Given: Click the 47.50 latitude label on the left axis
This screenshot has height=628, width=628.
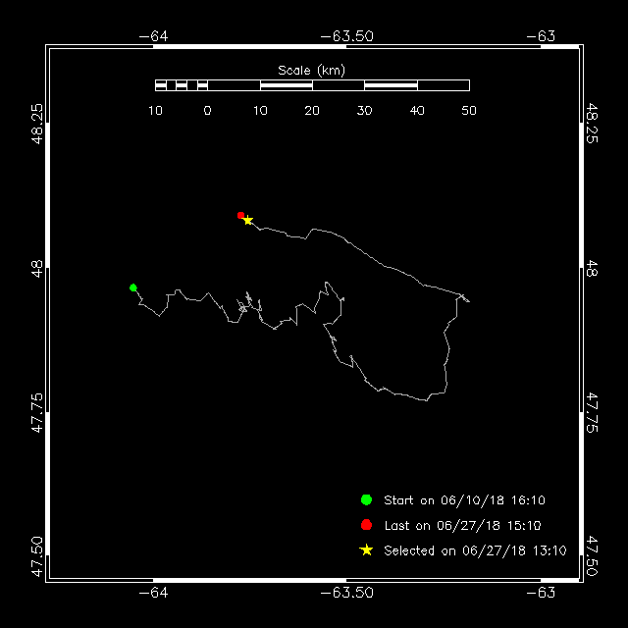Looking at the screenshot, I should pyautogui.click(x=37, y=556).
